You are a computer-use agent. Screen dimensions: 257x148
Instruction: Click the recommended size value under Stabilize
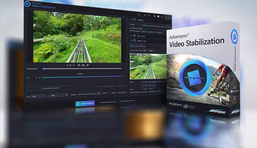click(x=144, y=31)
